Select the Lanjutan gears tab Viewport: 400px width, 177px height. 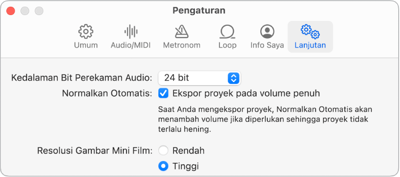310,37
